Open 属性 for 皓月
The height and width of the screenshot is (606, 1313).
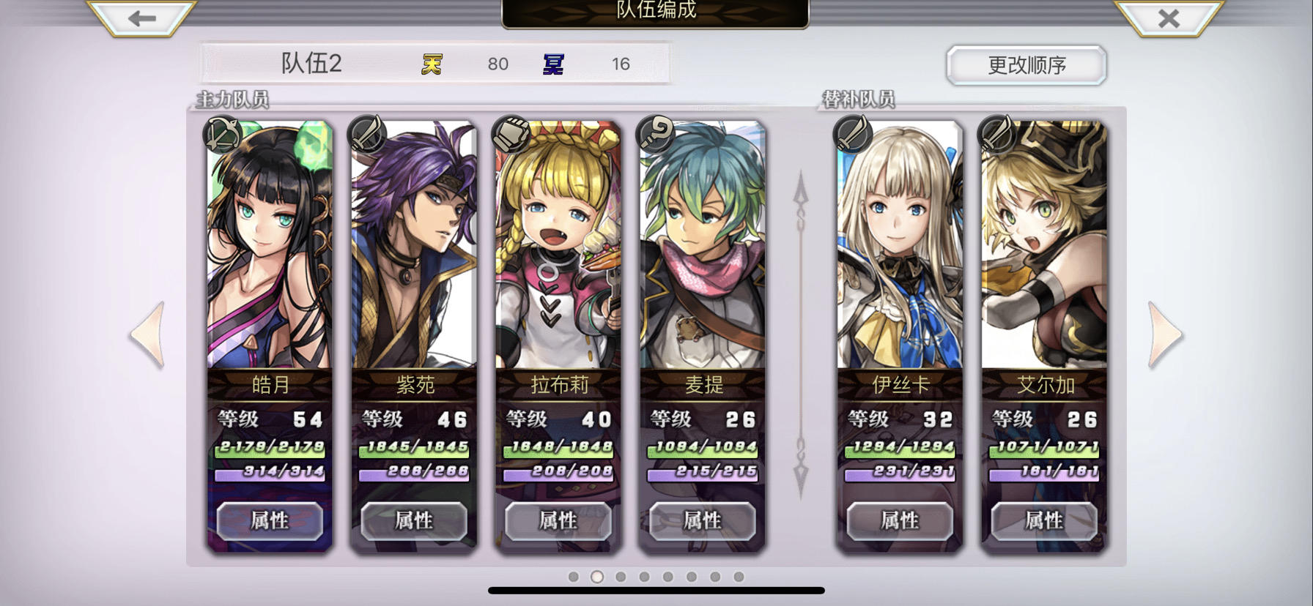tap(270, 520)
